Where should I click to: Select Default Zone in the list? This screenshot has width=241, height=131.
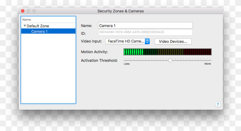pos(48,26)
